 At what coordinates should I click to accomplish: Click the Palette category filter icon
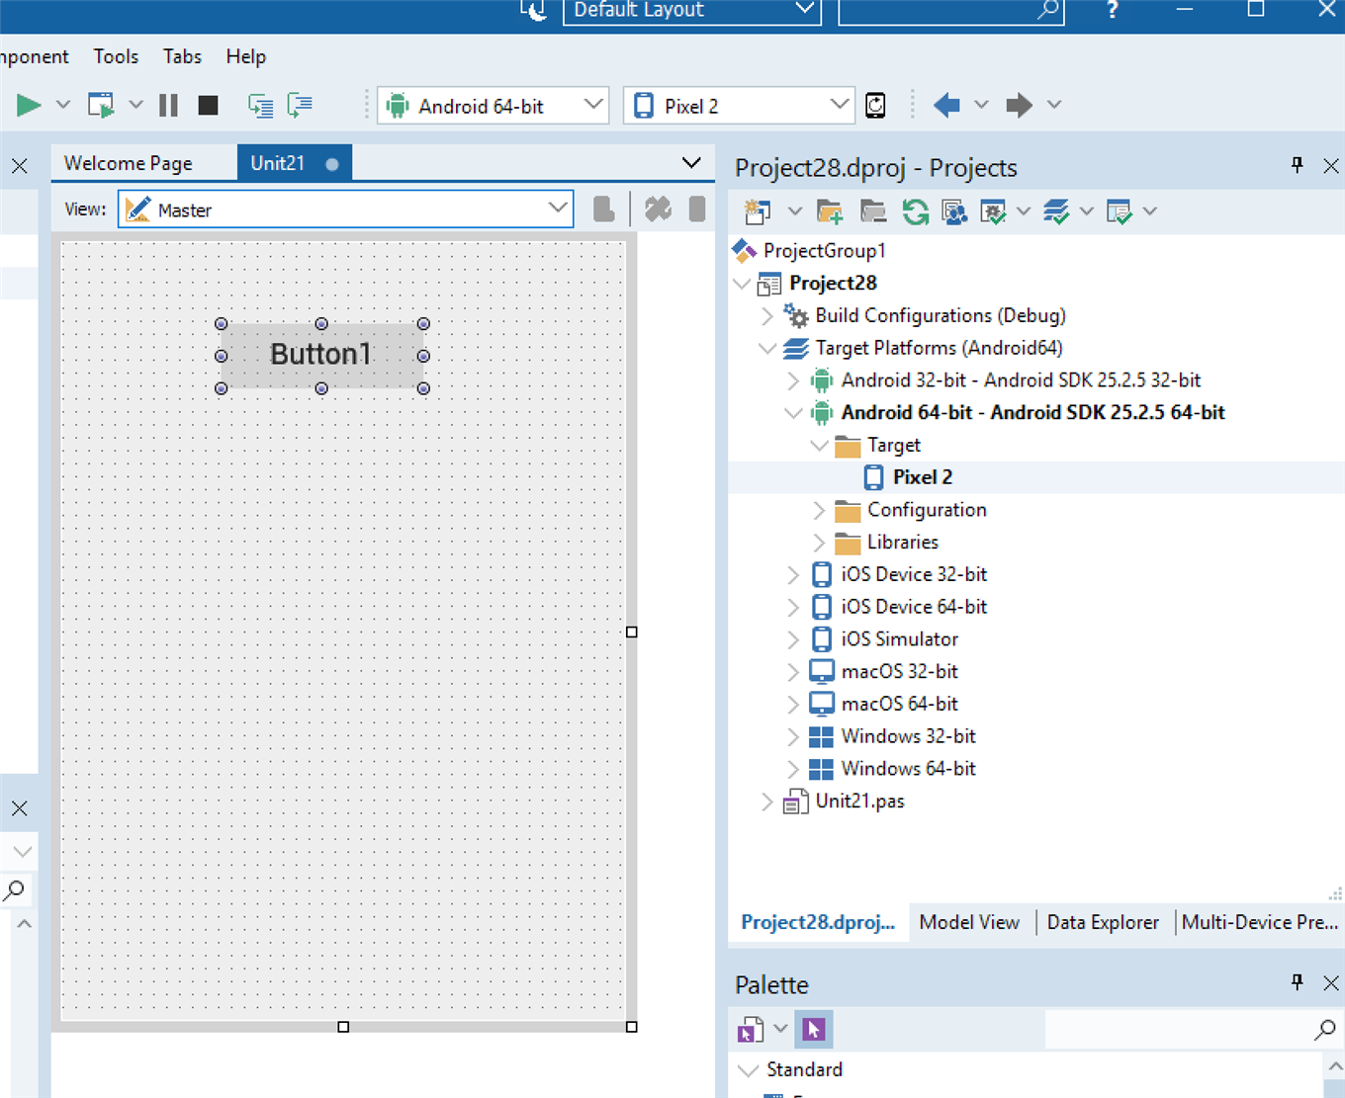click(751, 1030)
